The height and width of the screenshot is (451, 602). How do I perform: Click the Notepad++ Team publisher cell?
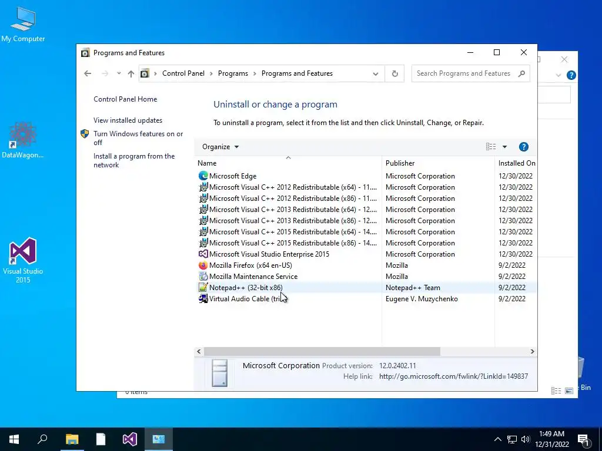413,287
